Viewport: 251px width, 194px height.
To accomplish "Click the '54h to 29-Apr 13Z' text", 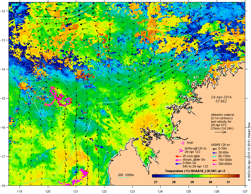I will 195,166.
